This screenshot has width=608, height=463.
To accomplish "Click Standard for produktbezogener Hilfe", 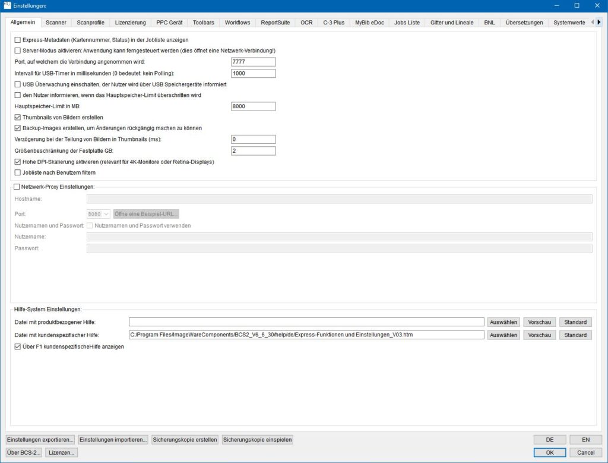I will (x=575, y=322).
